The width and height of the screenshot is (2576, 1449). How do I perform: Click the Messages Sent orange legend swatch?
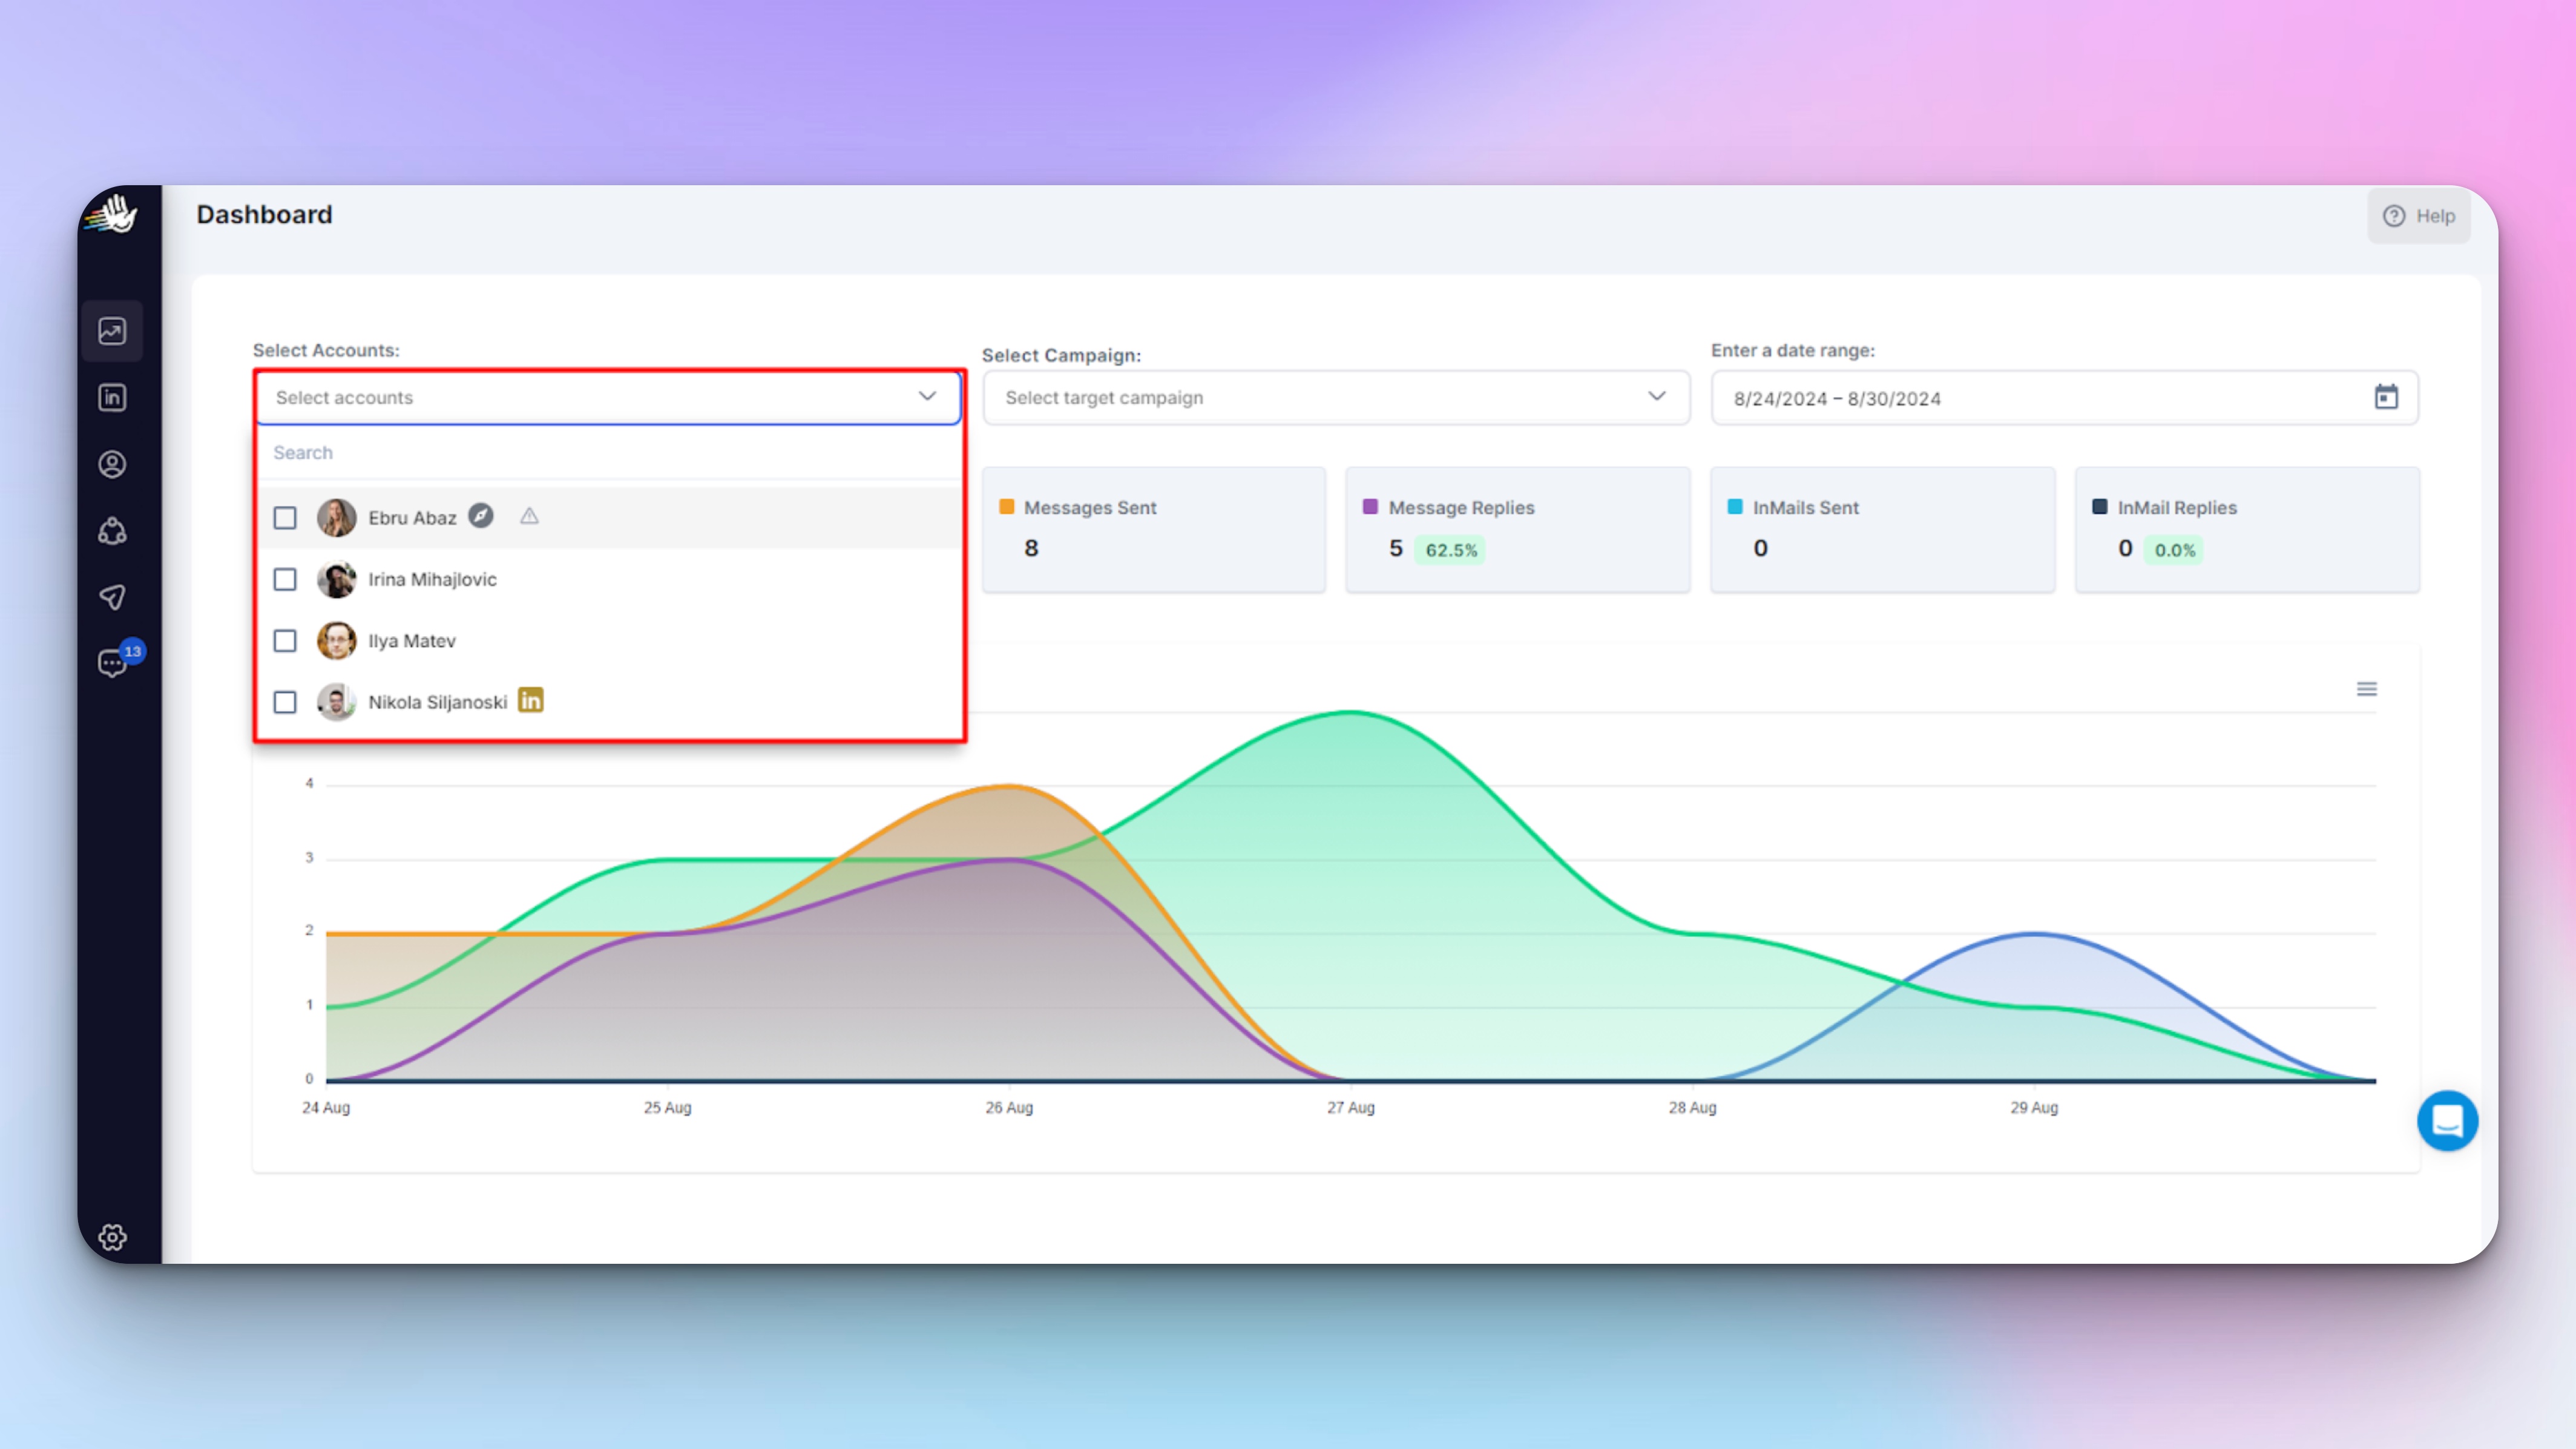click(1007, 507)
